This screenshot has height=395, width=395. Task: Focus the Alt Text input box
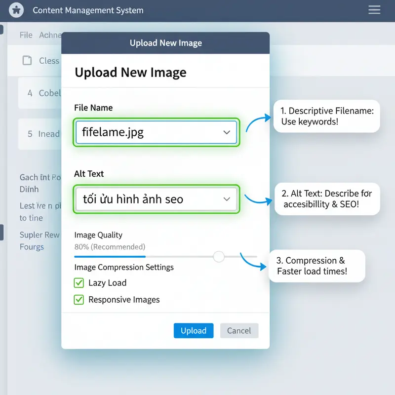(x=148, y=199)
